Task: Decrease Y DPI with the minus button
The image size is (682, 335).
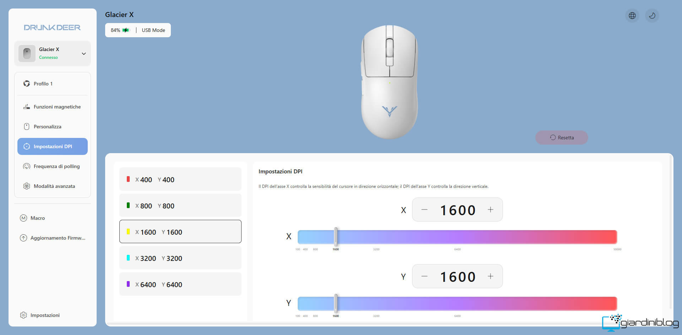Action: (x=424, y=276)
